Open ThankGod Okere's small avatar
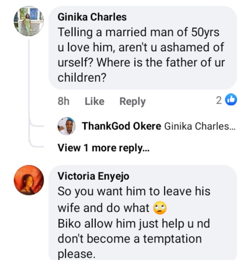 (x=66, y=126)
